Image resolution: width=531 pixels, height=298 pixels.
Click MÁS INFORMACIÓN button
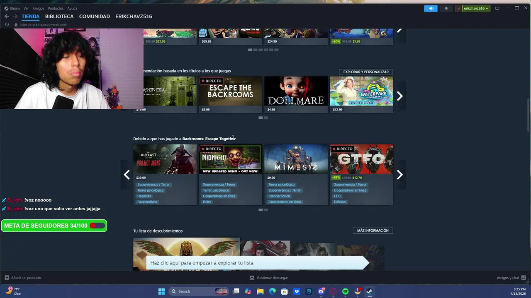point(373,231)
